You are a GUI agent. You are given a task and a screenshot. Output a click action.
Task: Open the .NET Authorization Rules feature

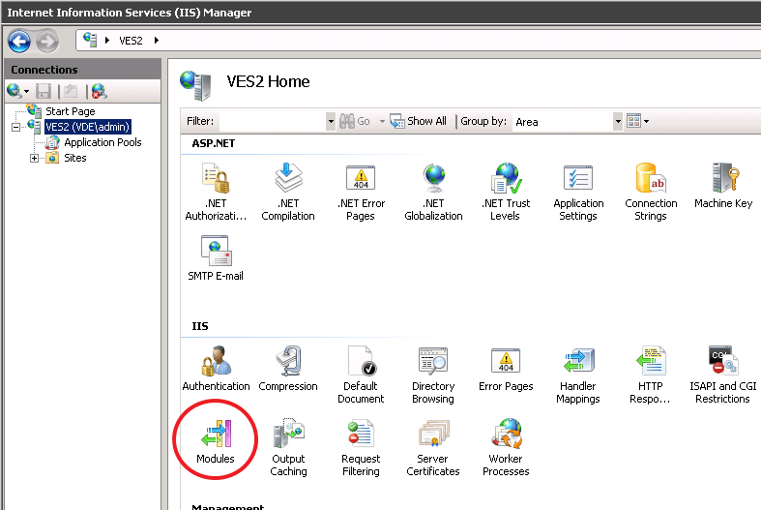coord(216,192)
